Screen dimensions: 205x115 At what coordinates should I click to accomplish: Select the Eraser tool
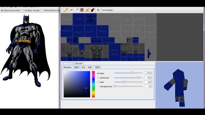pyautogui.click(x=71, y=10)
